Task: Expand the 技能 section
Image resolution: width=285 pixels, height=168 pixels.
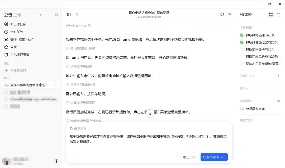Action: [244, 88]
